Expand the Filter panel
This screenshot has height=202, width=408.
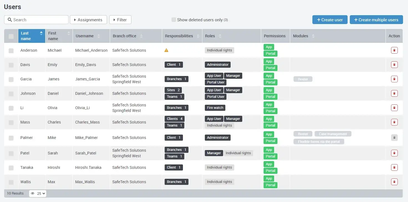tap(120, 20)
